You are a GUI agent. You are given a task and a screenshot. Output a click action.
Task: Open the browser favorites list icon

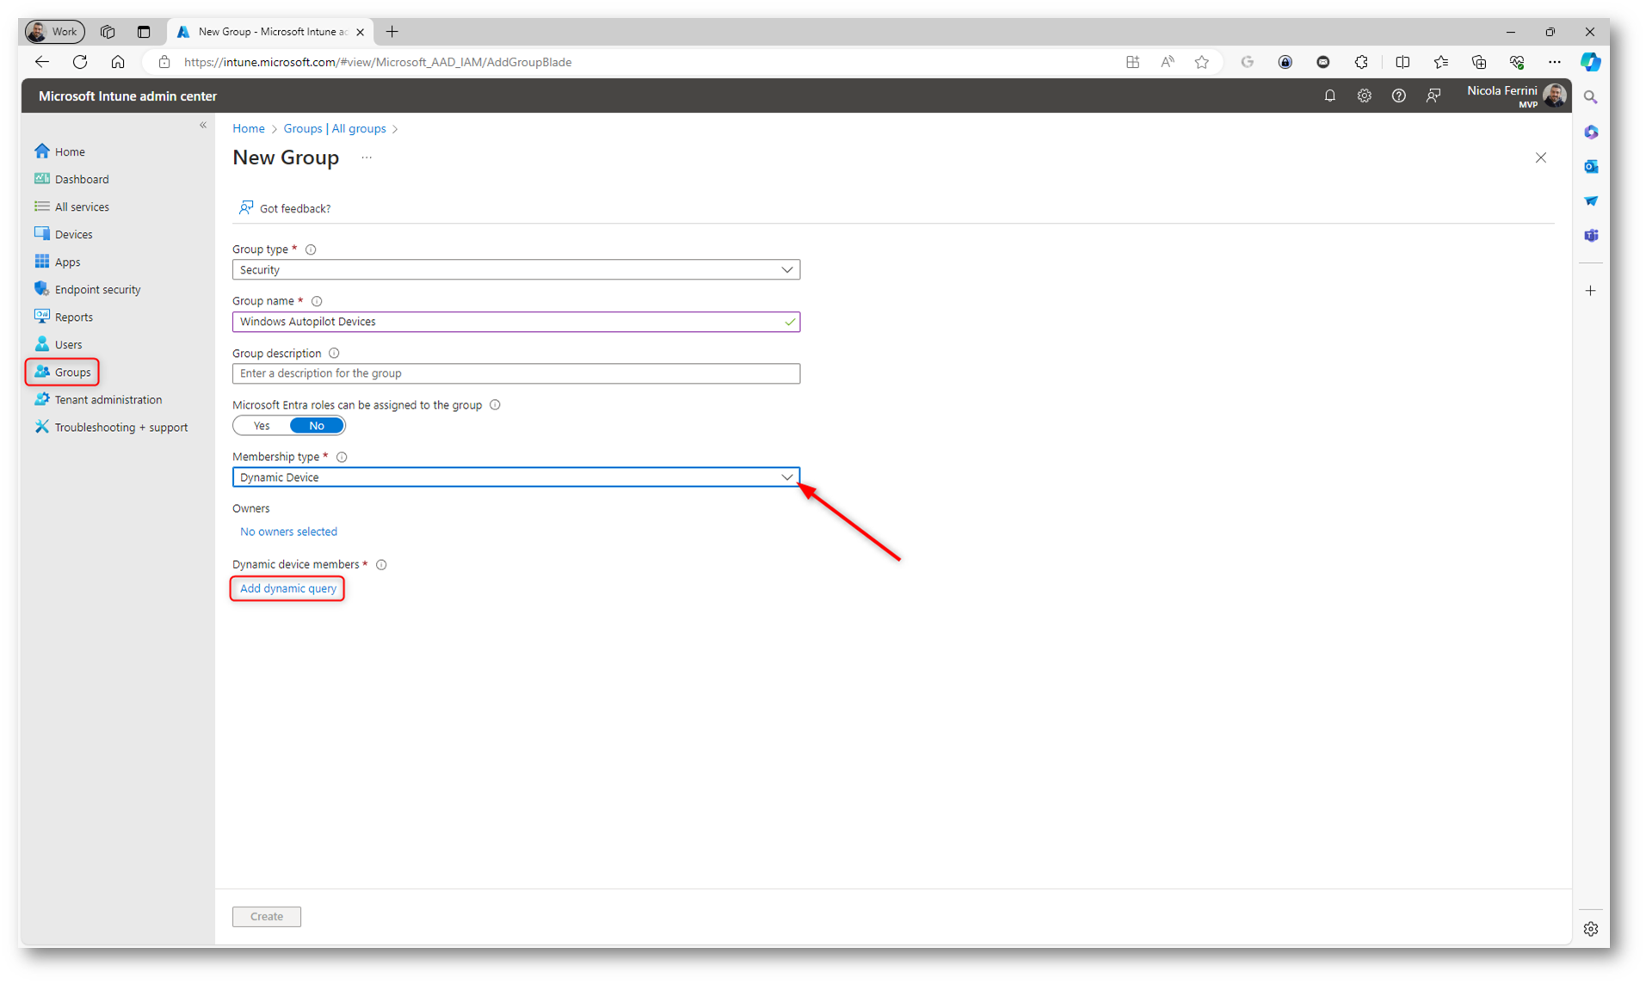pyautogui.click(x=1440, y=62)
